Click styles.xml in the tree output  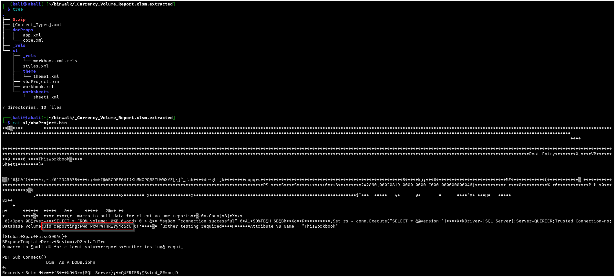[x=36, y=66]
